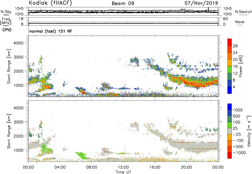Click the 1000 tick in velocity panel
Image resolution: width=252 pixels, height=174 pixels.
point(18,150)
